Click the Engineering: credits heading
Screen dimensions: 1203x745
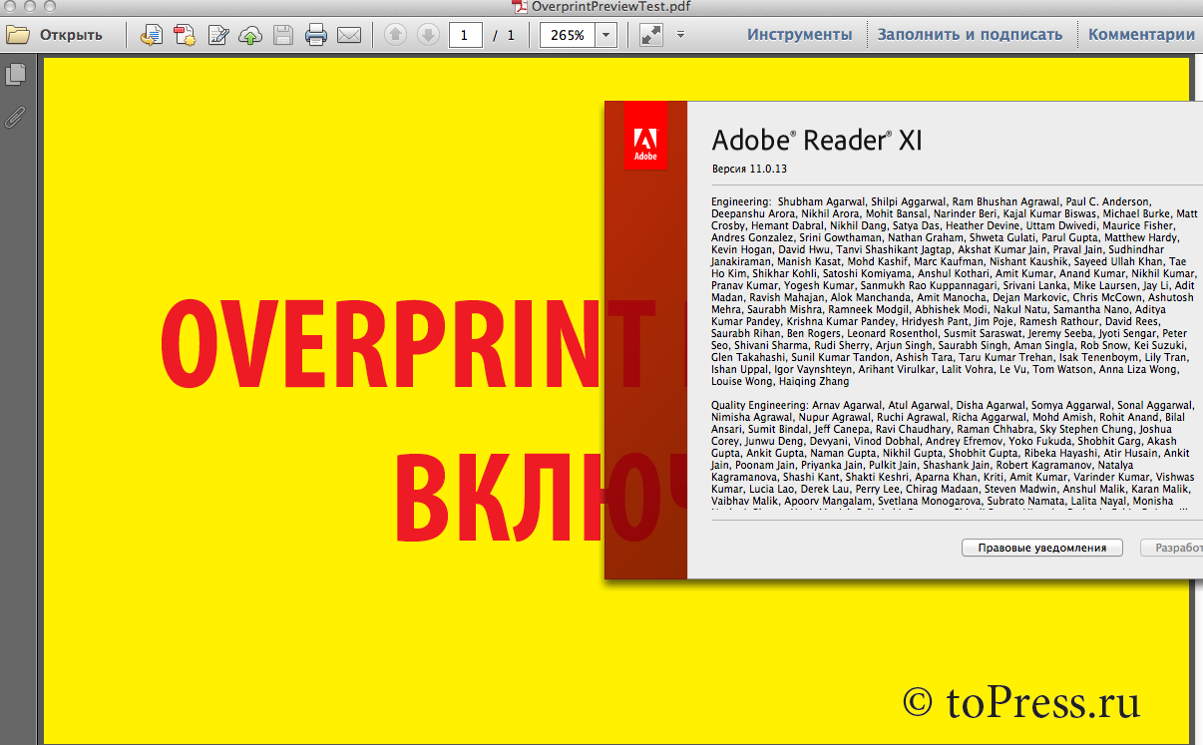click(x=741, y=201)
